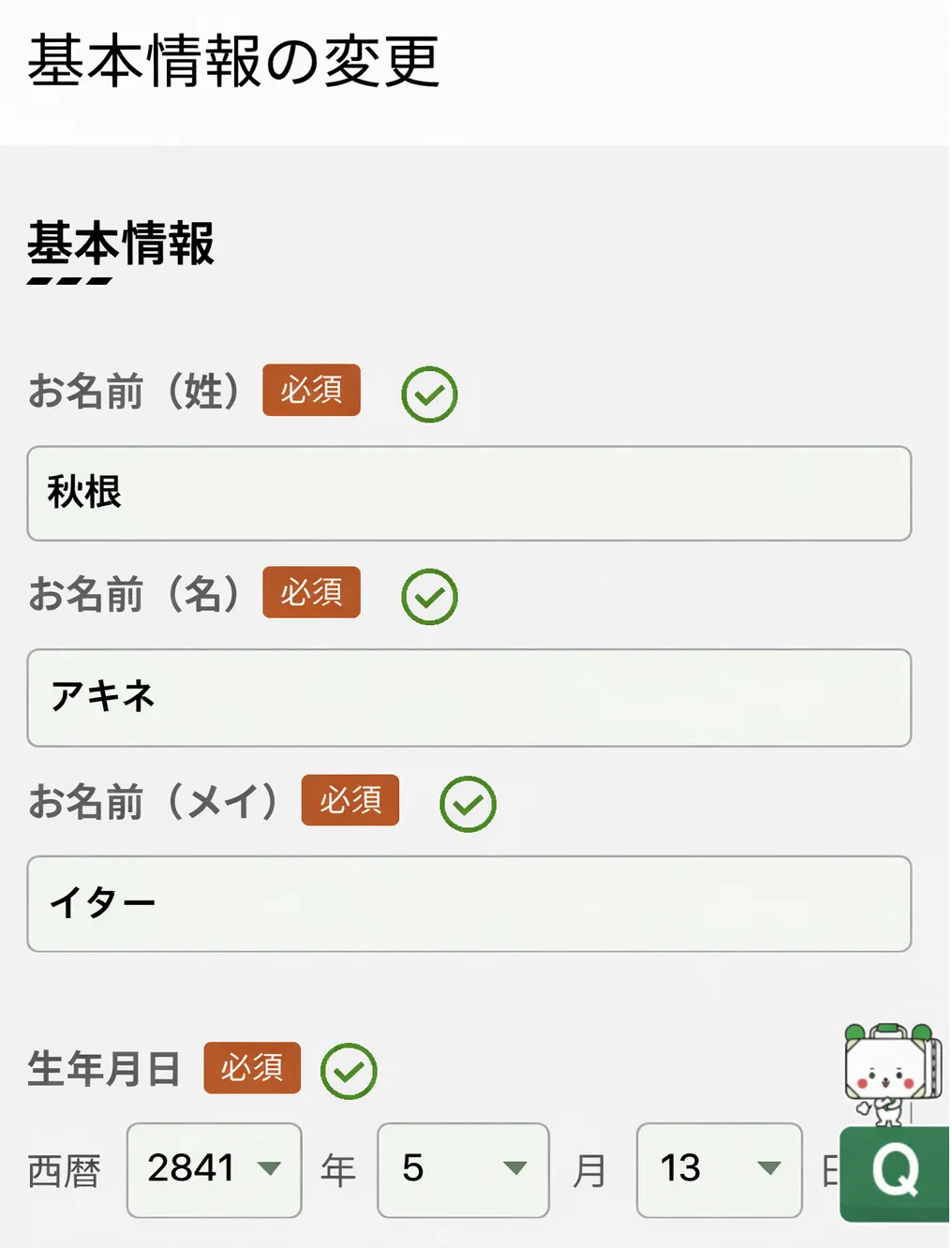Open the green Q help button
This screenshot has width=952, height=1248.
point(895,1172)
